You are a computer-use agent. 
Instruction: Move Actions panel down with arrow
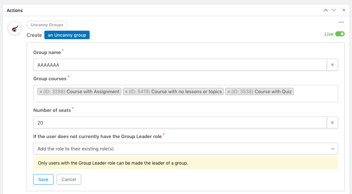pyautogui.click(x=334, y=10)
